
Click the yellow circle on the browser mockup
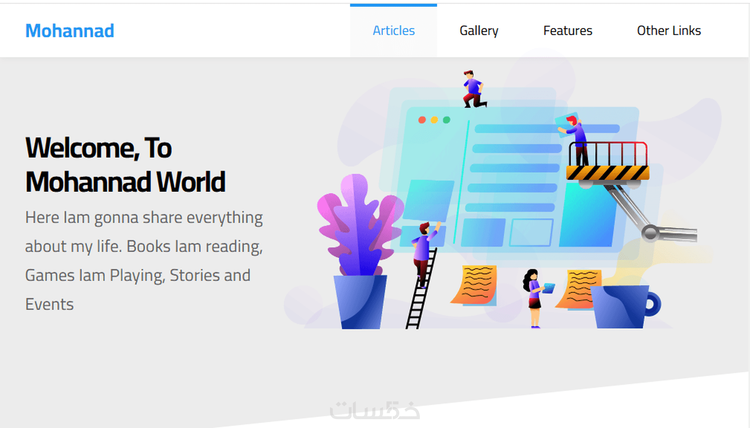[x=434, y=119]
